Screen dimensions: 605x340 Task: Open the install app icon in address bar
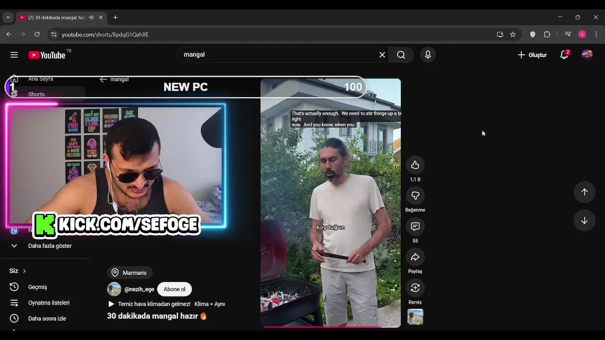(500, 34)
